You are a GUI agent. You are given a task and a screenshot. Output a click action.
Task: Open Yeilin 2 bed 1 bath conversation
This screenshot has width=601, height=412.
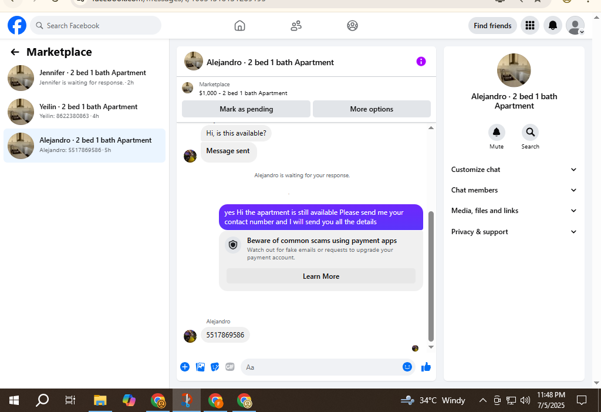(x=85, y=112)
